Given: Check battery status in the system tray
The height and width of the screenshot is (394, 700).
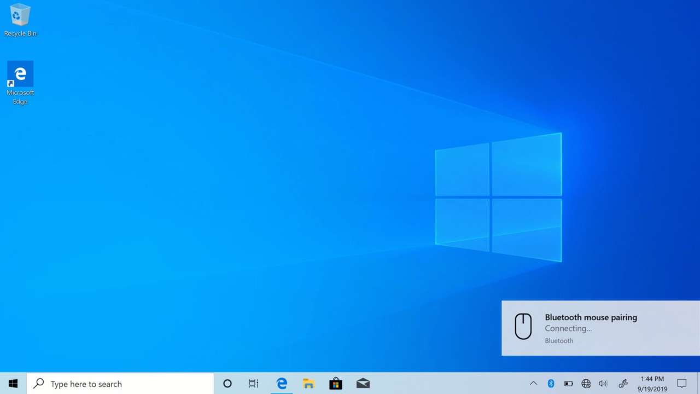Looking at the screenshot, I should 568,384.
